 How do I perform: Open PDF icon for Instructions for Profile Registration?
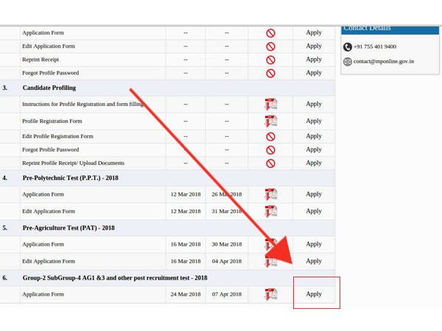271,104
